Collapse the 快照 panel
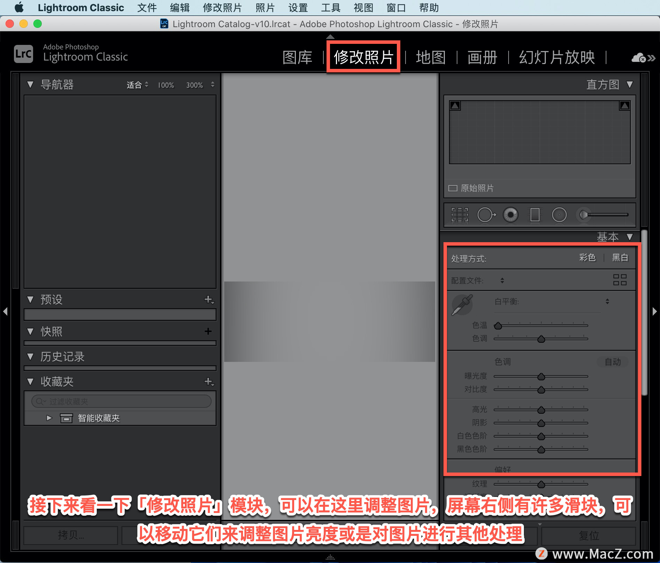660x563 pixels. 30,332
